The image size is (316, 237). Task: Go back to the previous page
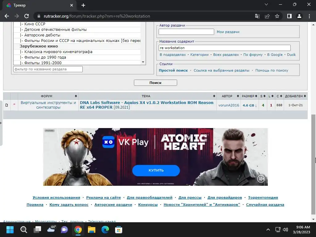7,16
